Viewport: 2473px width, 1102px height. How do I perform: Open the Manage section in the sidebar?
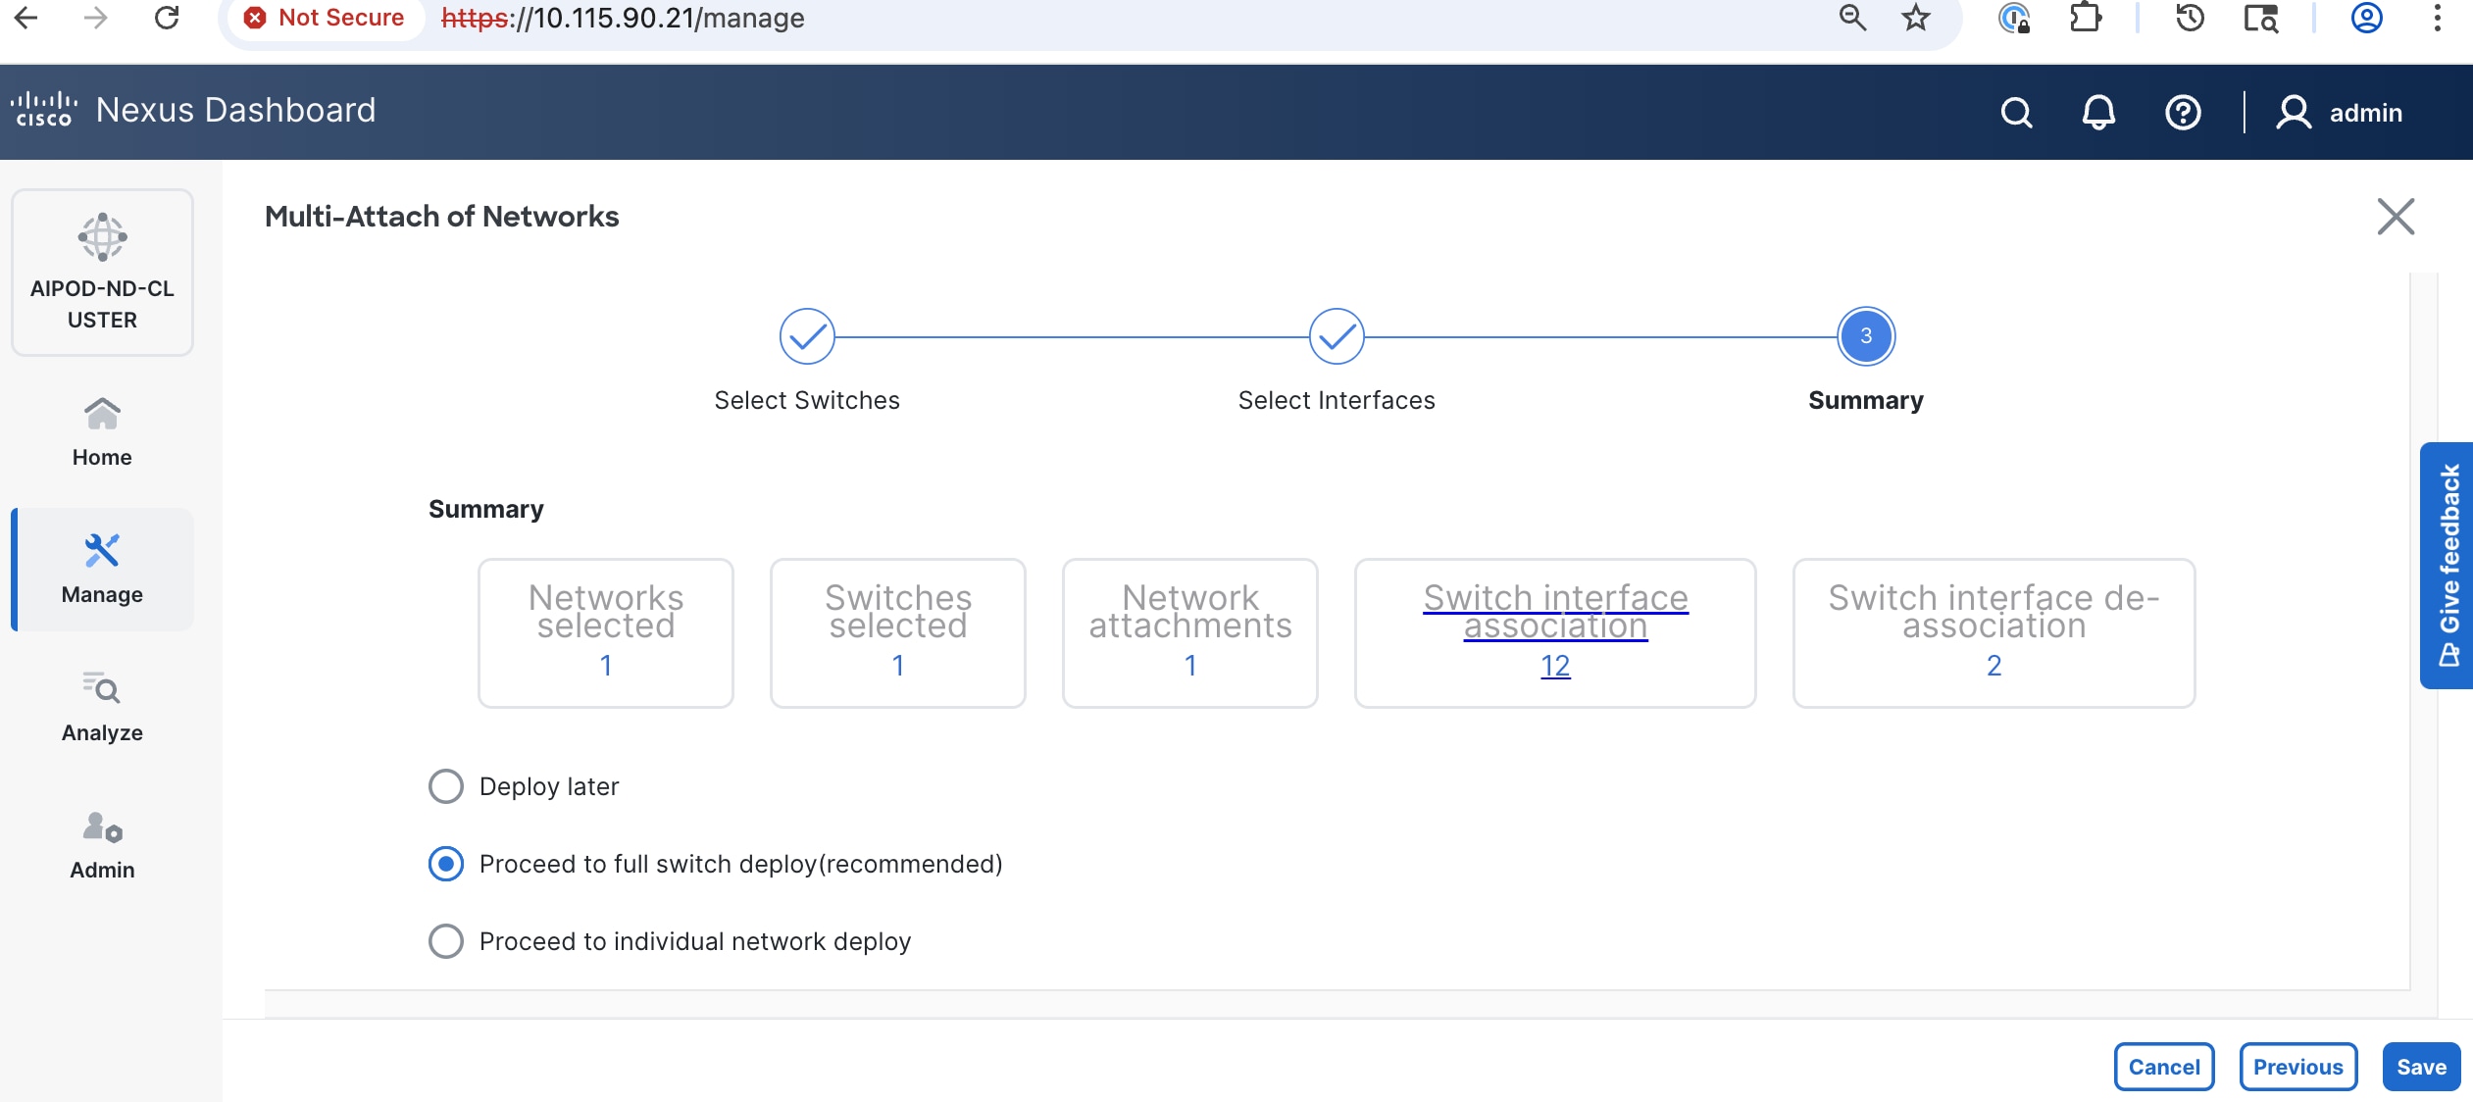101,569
